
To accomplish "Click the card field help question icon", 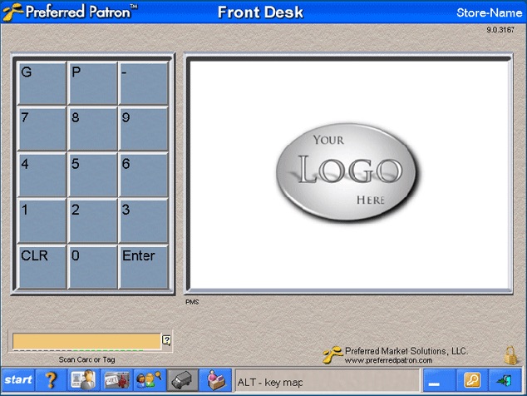I will tap(167, 340).
